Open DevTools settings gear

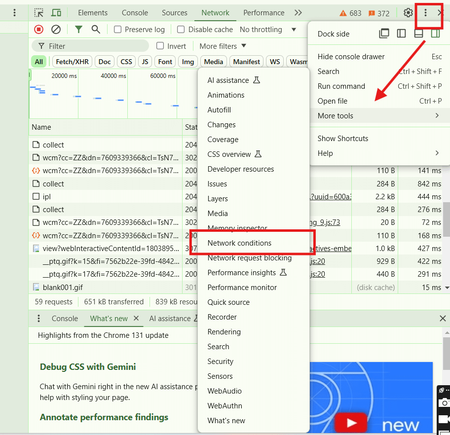pyautogui.click(x=408, y=13)
